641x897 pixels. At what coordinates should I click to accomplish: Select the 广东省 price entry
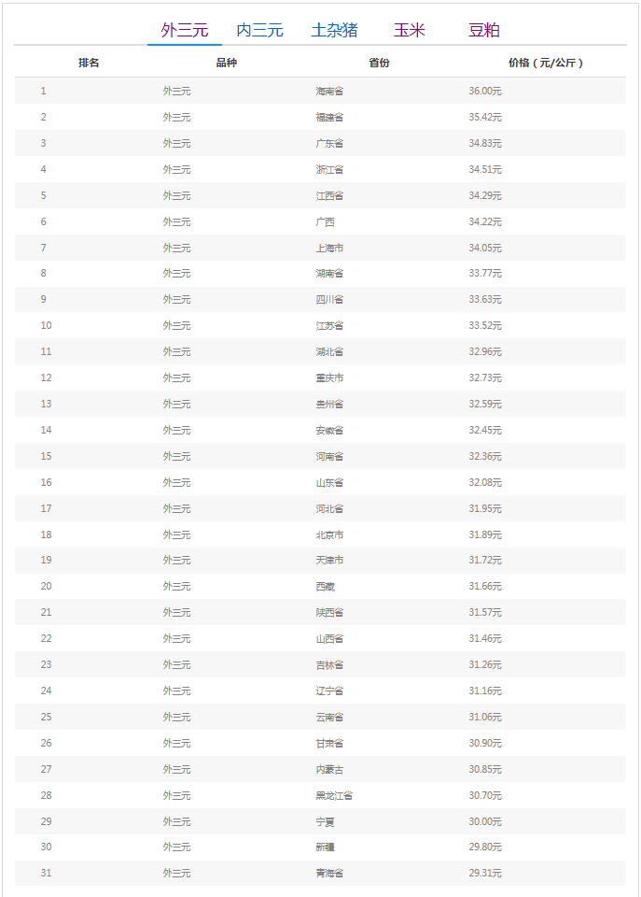click(320, 143)
